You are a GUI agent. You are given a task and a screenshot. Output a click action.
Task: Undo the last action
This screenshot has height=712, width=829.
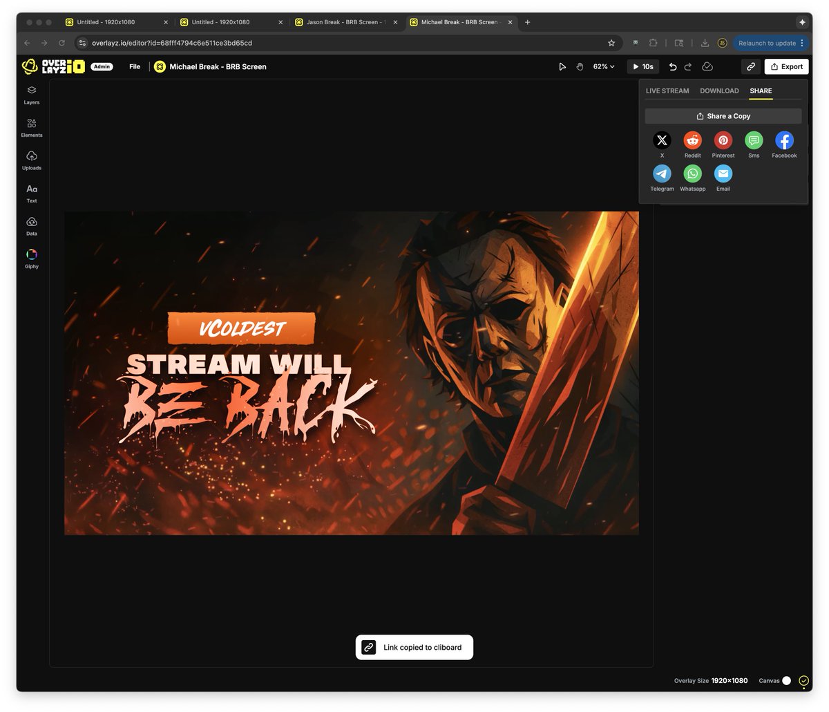[x=673, y=66]
